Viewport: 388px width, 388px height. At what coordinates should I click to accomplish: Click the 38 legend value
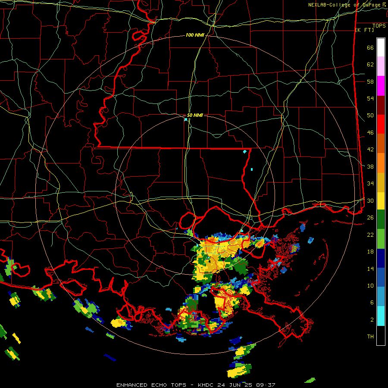coord(370,167)
